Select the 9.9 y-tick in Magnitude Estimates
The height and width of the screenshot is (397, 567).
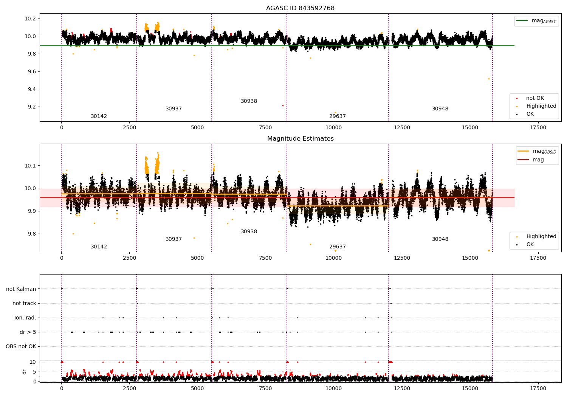32,211
